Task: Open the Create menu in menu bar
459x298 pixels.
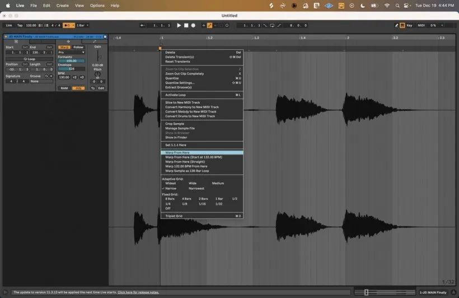Action: point(62,6)
